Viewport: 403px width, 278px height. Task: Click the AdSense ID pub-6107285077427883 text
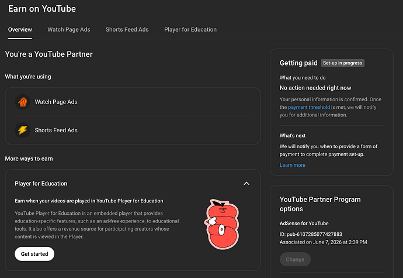pos(311,235)
